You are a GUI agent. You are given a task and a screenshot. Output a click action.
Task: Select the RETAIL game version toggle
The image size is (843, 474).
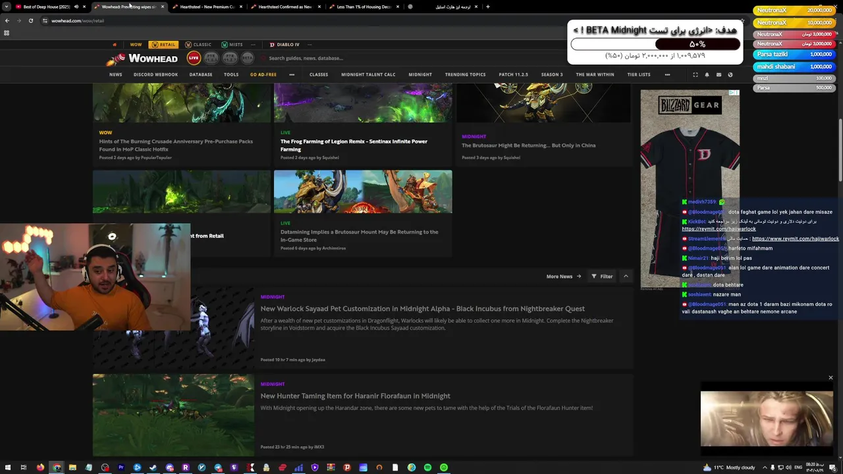coord(163,45)
